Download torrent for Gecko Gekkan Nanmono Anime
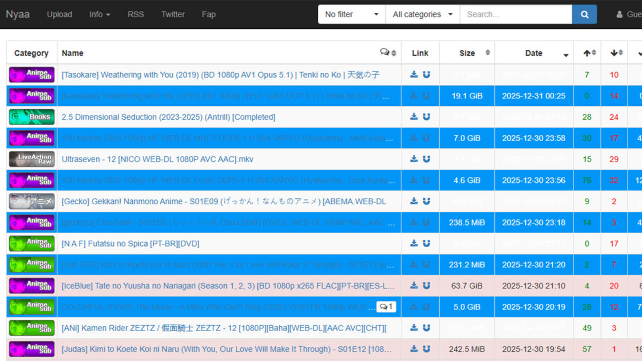The image size is (642, 361). click(414, 201)
